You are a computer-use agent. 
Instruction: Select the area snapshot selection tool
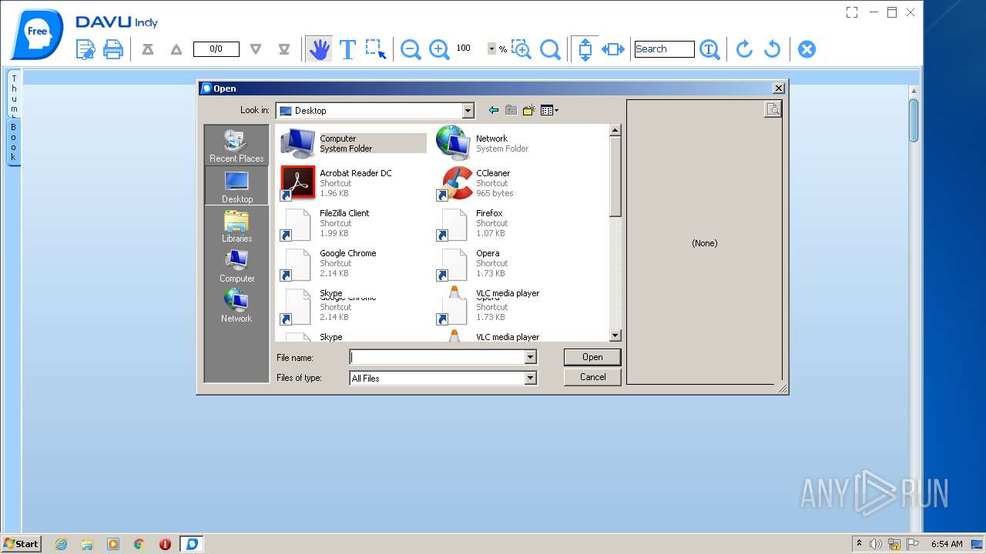coord(376,49)
